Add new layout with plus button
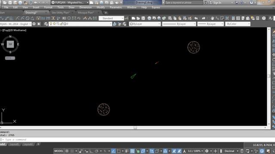The width and height of the screenshot is (275, 154). 38,144
